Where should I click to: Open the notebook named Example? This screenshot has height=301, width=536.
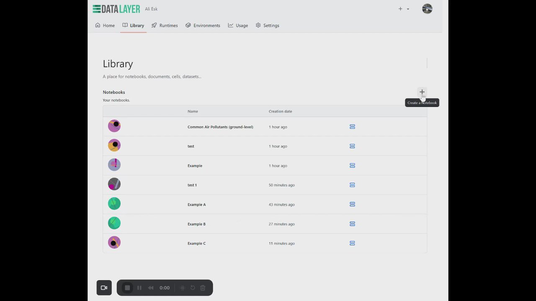pos(195,166)
